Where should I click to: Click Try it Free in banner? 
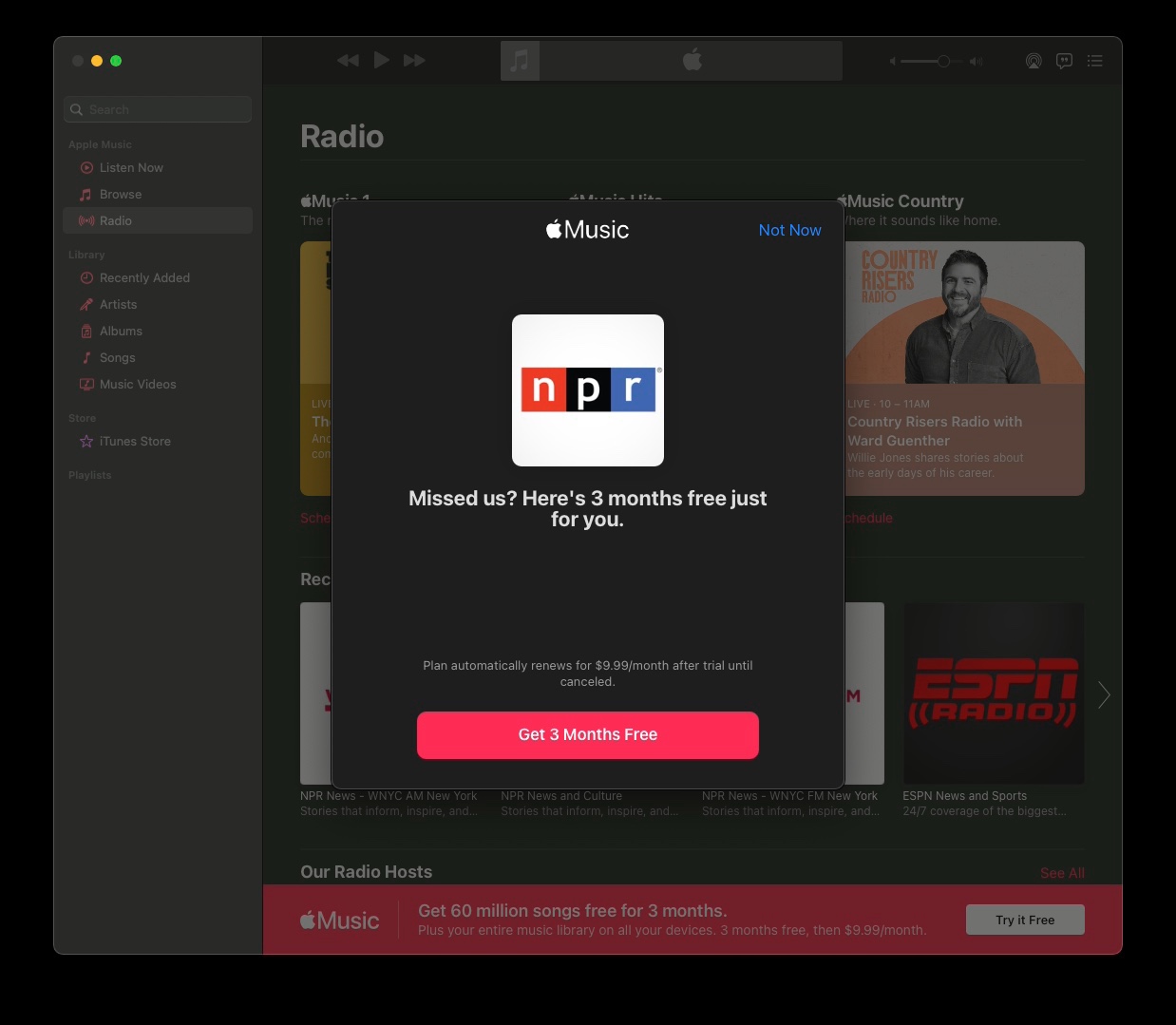point(1025,920)
